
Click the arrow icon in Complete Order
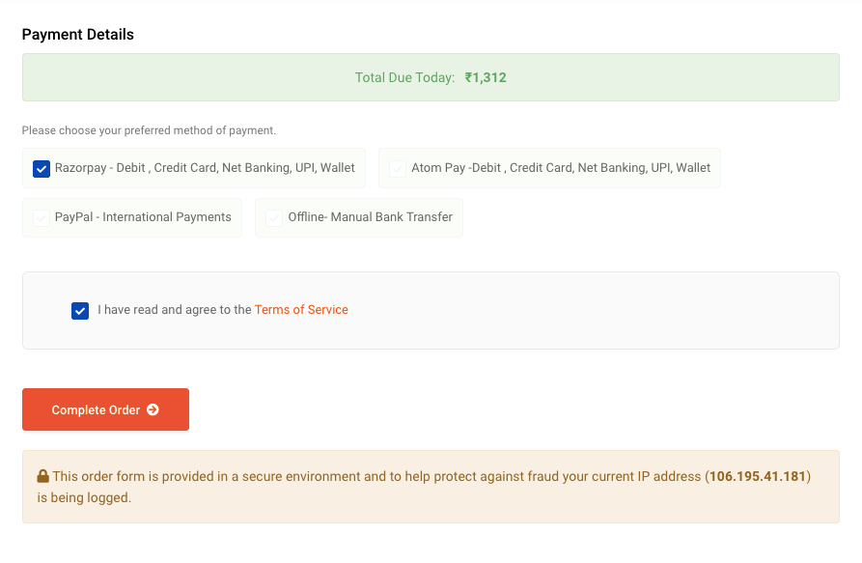pyautogui.click(x=153, y=410)
